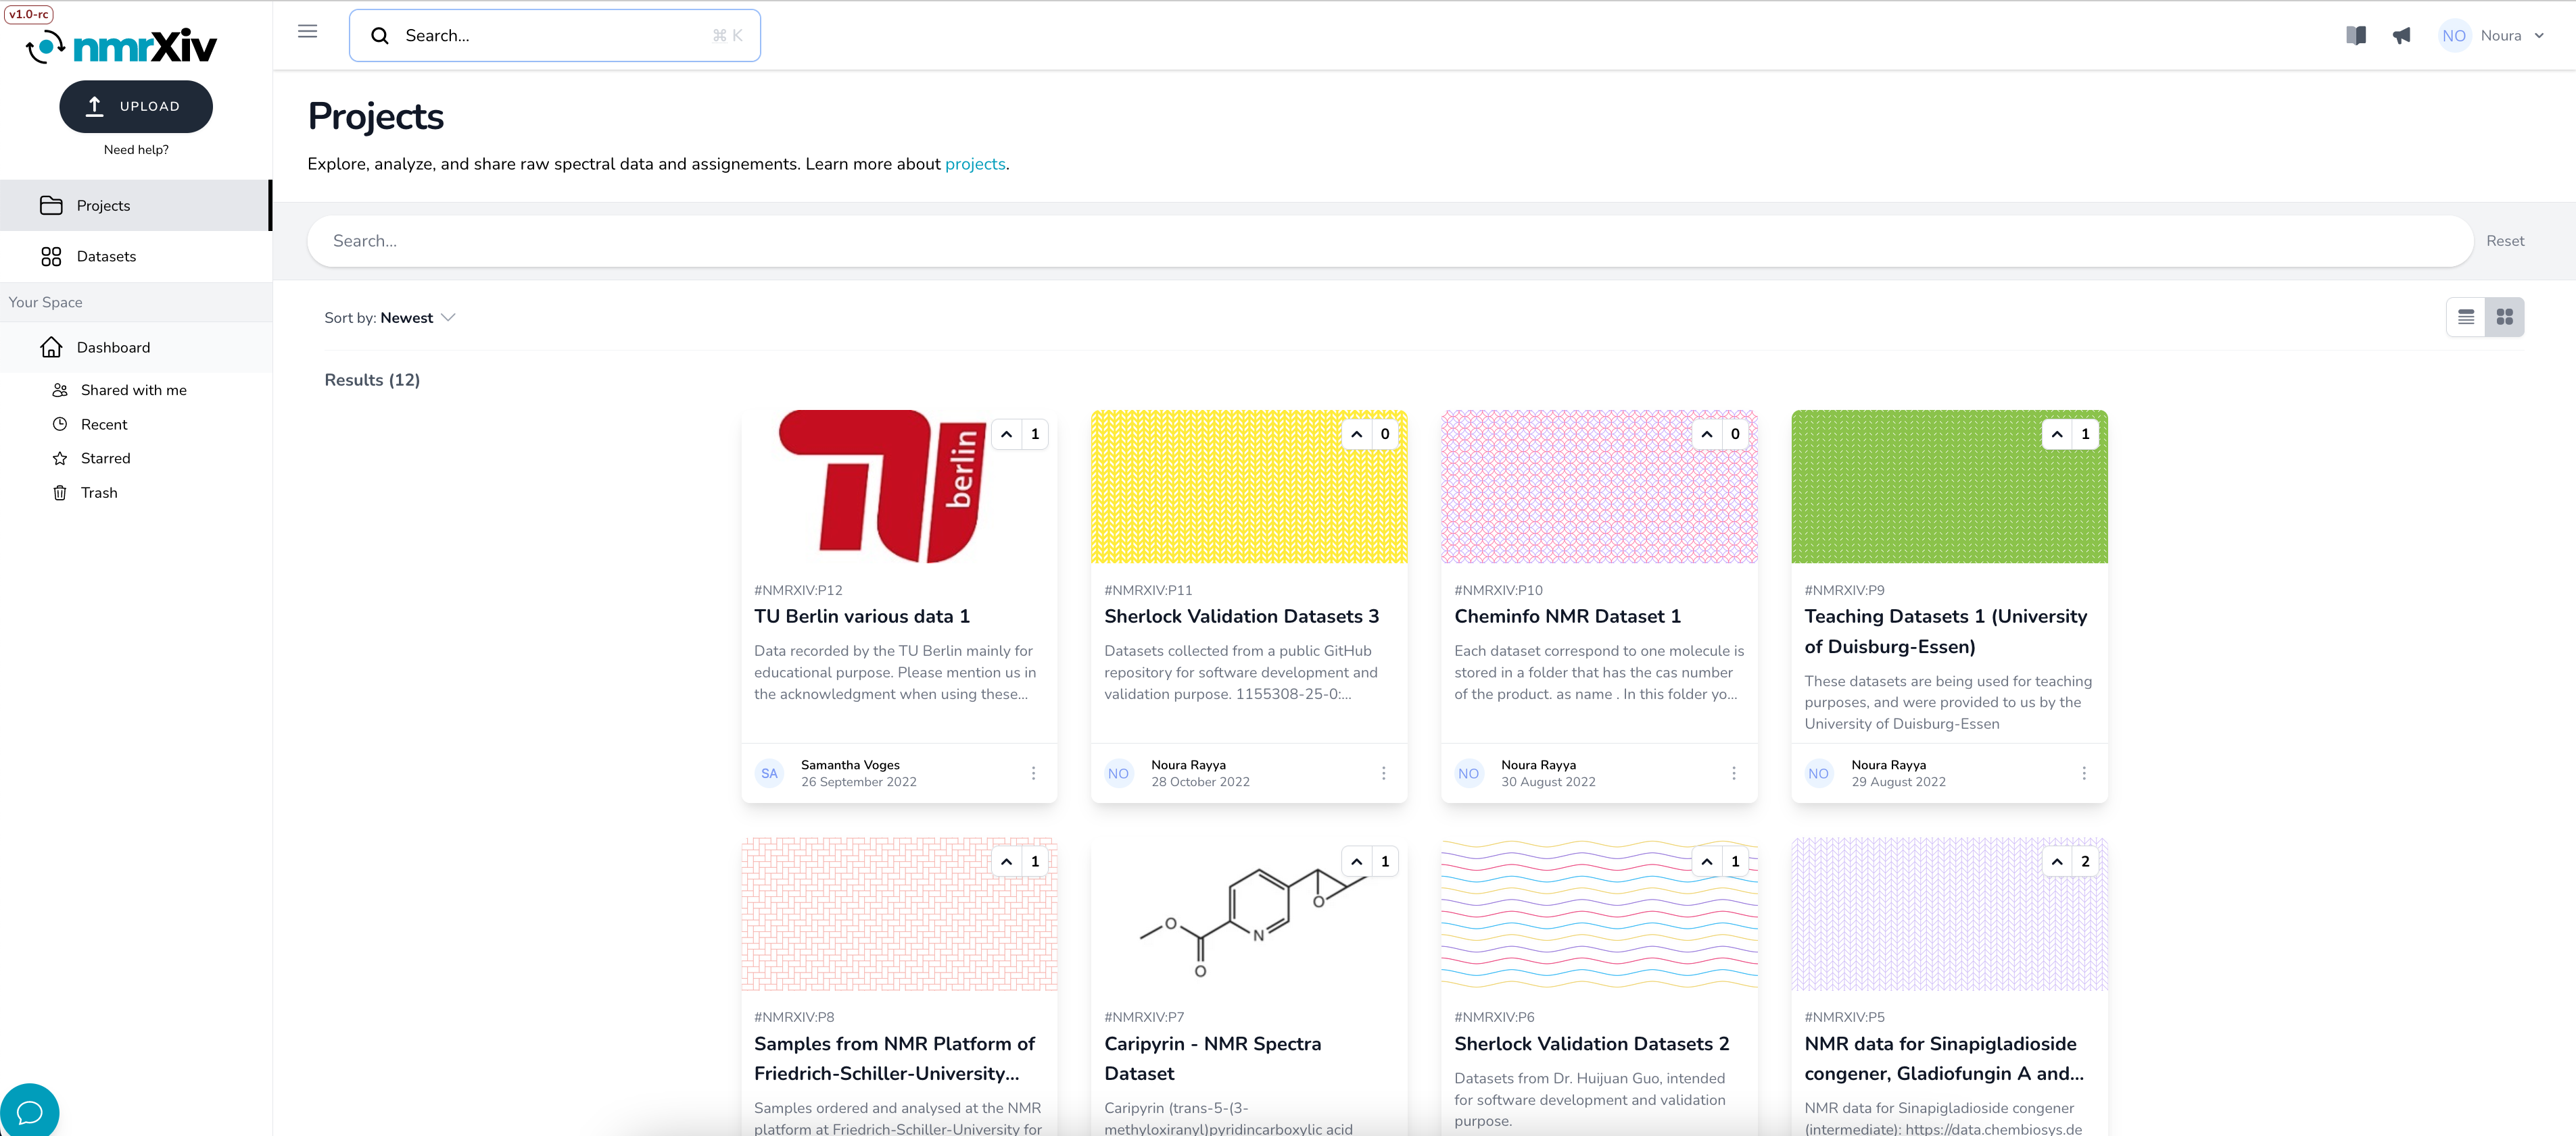Open the Starred items list
Viewport: 2576px width, 1136px height.
pos(106,458)
